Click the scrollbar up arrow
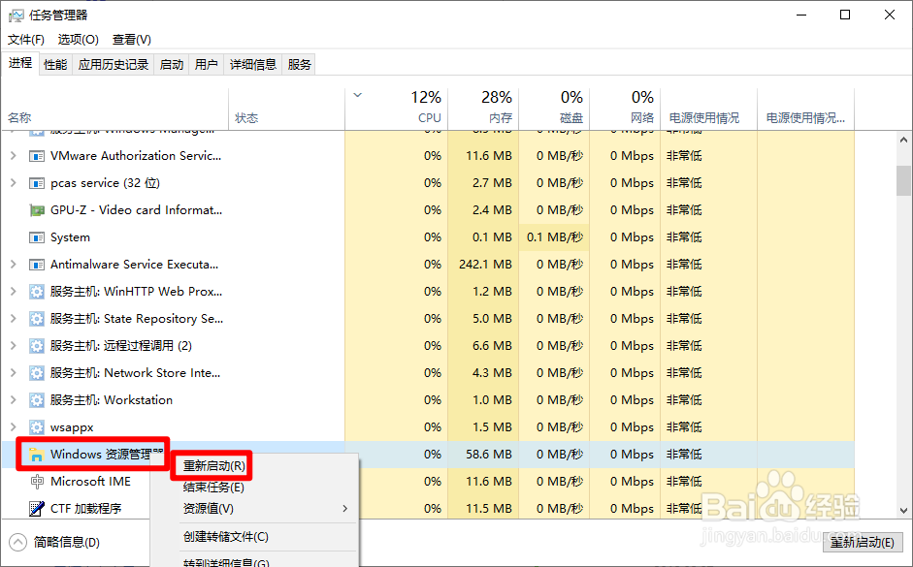This screenshot has width=913, height=567. [x=903, y=140]
